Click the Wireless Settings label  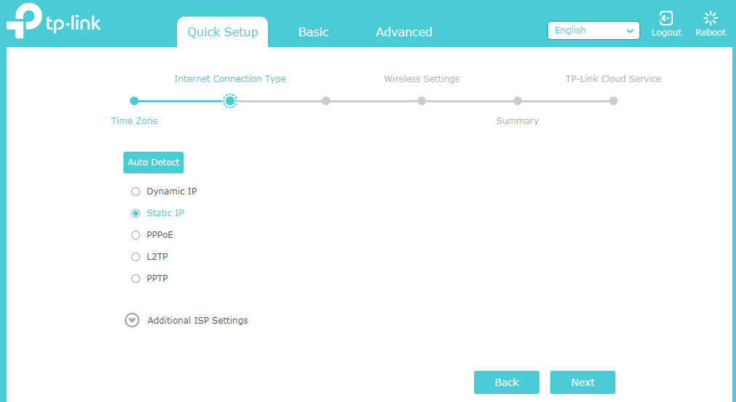click(x=422, y=79)
